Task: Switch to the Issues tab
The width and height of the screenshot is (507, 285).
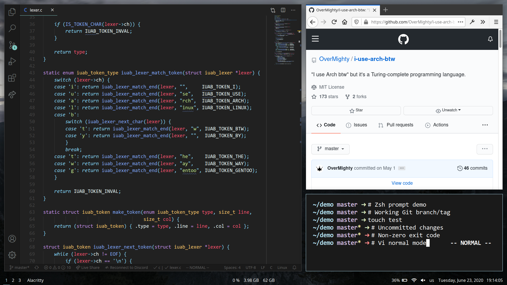Action: click(356, 125)
